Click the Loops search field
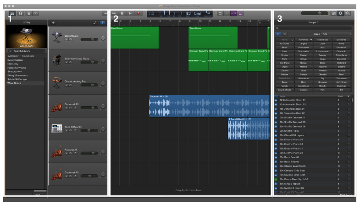 click(313, 28)
